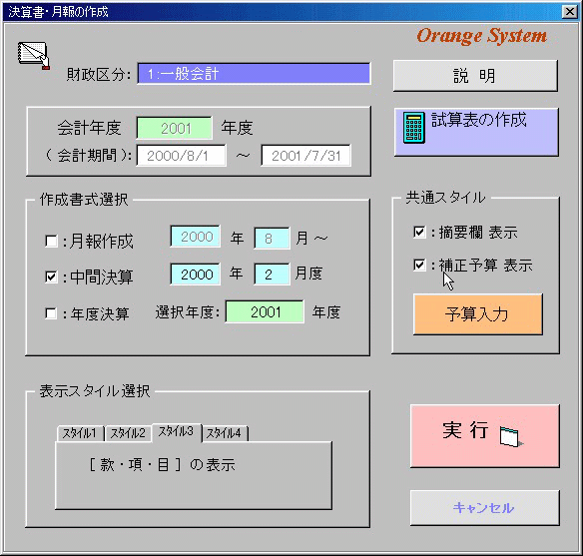The image size is (583, 556).
Task: Click the 中間決算 year field showing 2000
Action: click(x=196, y=275)
